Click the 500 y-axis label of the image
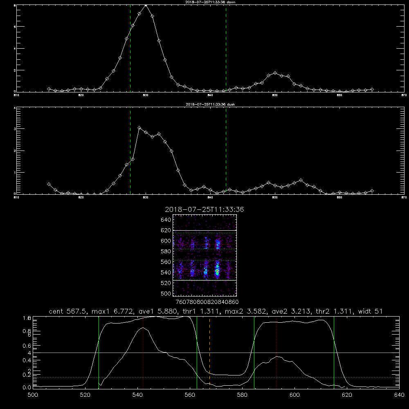The width and height of the screenshot is (409, 409). (x=166, y=293)
